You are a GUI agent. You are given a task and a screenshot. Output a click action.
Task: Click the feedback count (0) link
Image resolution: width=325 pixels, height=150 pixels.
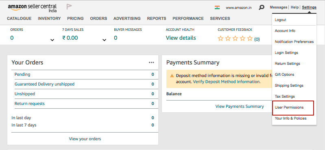[257, 39]
